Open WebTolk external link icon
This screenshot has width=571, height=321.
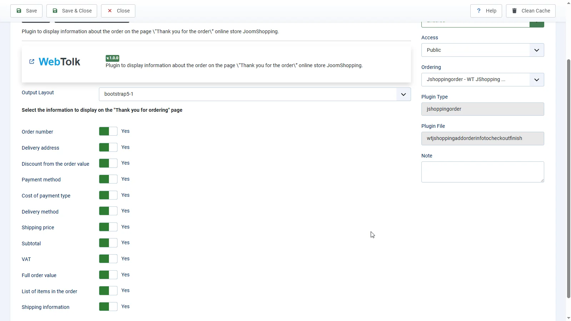[32, 62]
